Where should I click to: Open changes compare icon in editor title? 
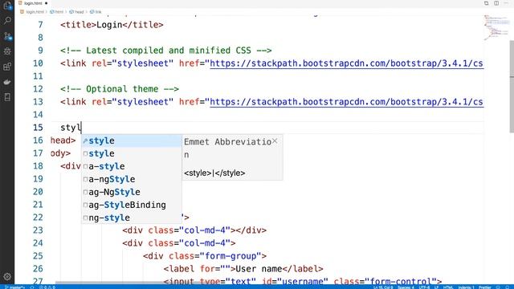pyautogui.click(x=487, y=3)
